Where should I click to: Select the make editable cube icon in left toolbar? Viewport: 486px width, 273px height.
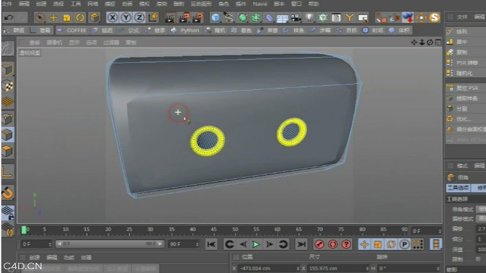click(7, 70)
